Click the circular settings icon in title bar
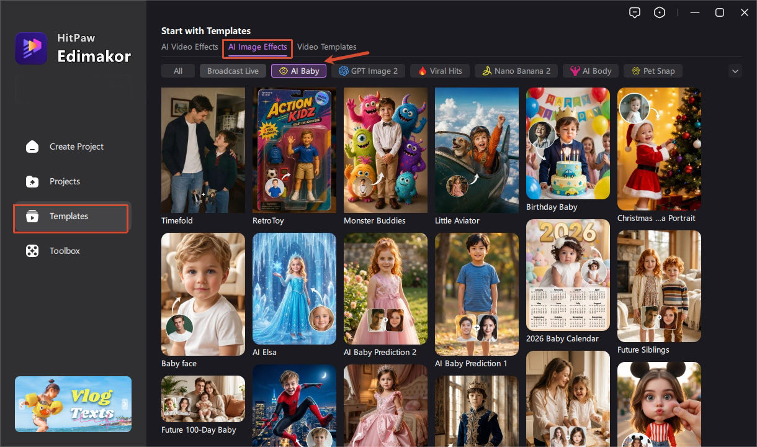This screenshot has height=447, width=757. 660,12
